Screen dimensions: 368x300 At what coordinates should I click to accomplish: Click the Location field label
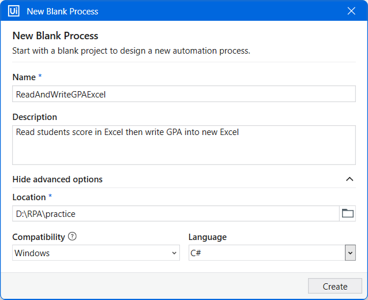tap(29, 197)
